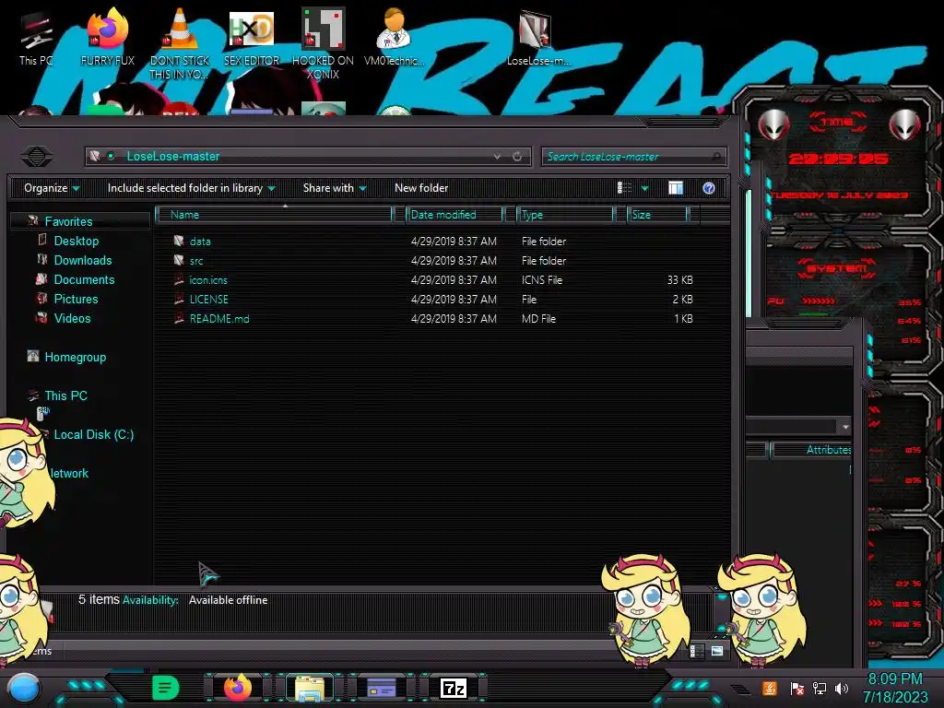Image resolution: width=944 pixels, height=708 pixels.
Task: Sort by the Name column header
Action: 274,215
